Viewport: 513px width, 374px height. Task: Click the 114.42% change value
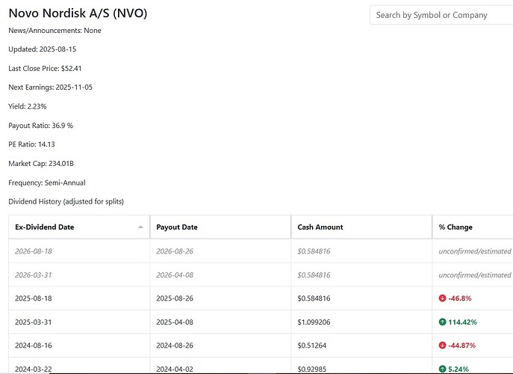click(462, 322)
